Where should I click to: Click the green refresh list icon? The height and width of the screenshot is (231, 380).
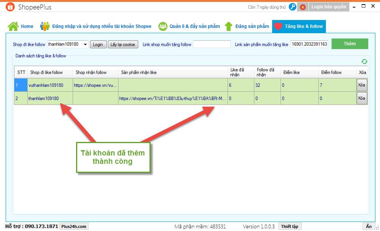coord(364,62)
